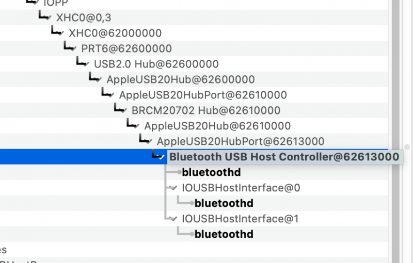This screenshot has height=263, width=413.
Task: Collapse the XHC0@0,3 tree node
Action: 50,18
